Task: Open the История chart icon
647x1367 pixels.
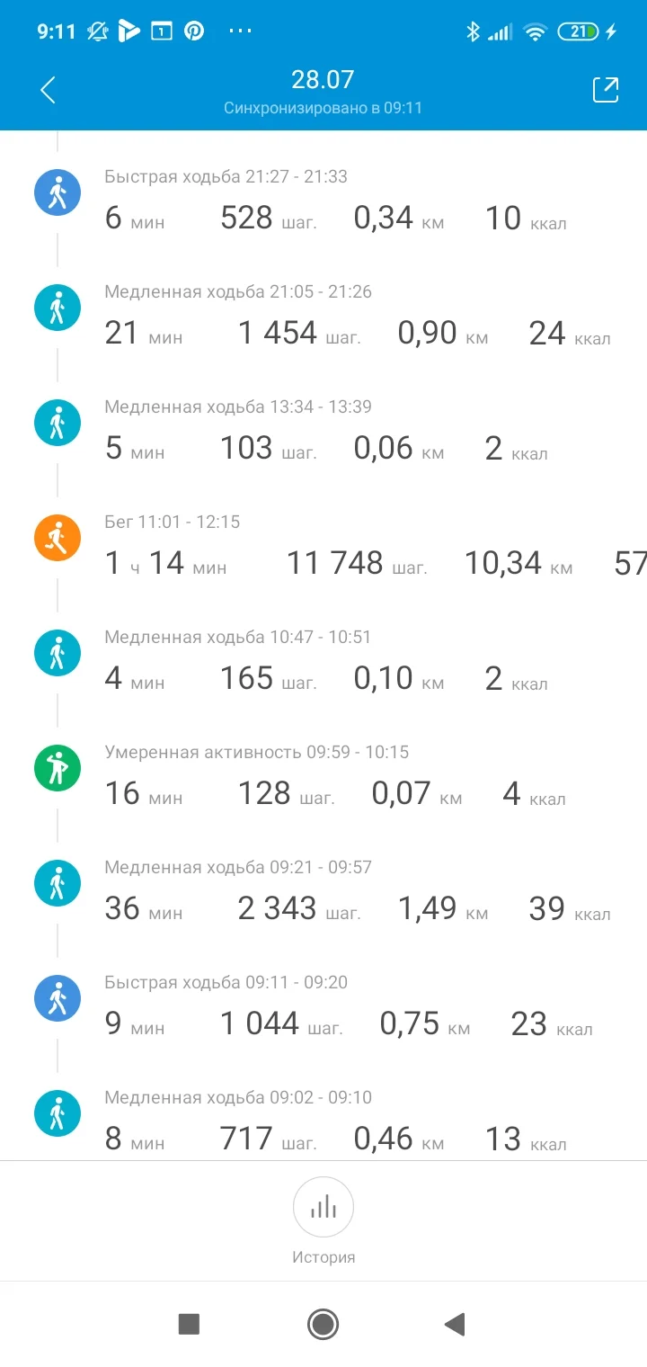Action: 323,1207
